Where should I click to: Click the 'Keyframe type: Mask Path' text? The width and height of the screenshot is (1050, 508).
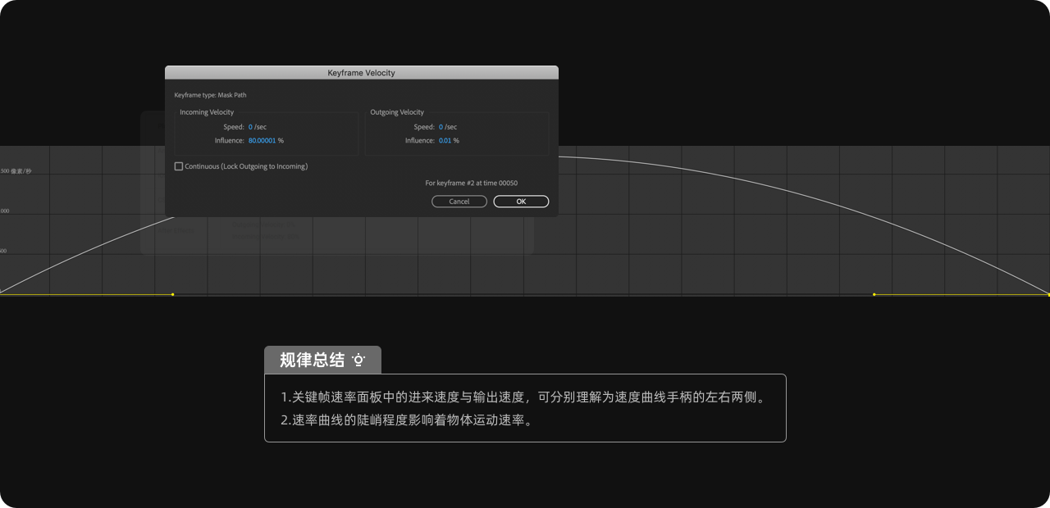pos(210,95)
